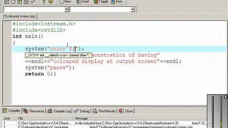Click the yellow About face icon
Screen dimensions: 228x128
point(51,1)
